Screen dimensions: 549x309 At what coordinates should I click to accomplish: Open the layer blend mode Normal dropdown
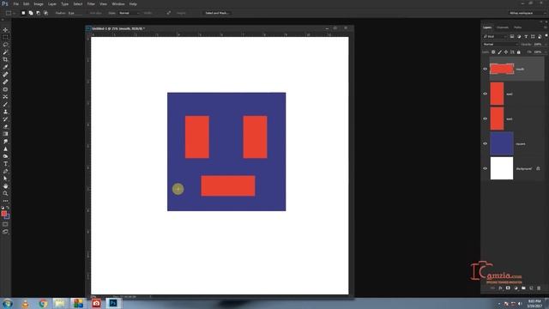click(x=500, y=44)
